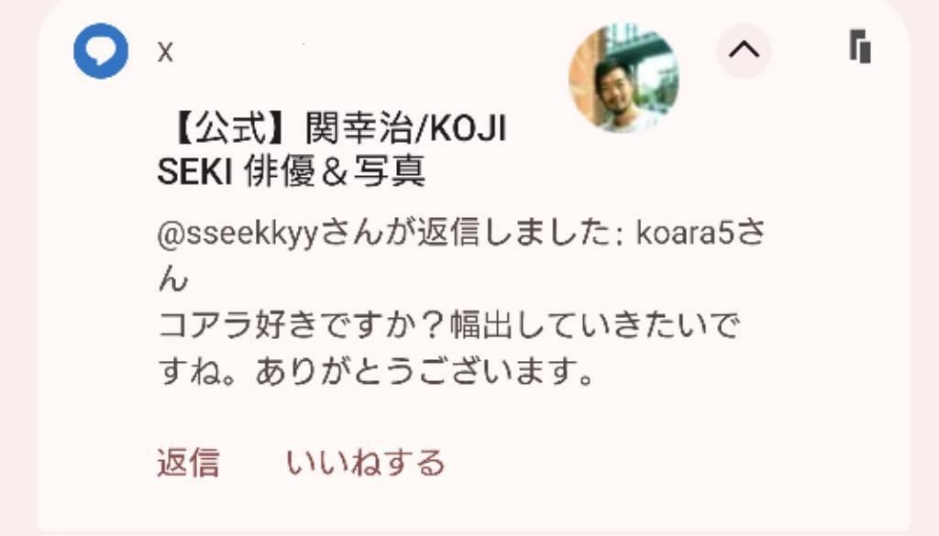Tap blank area right of いいねする
This screenshot has height=536, width=939.
(x=658, y=463)
